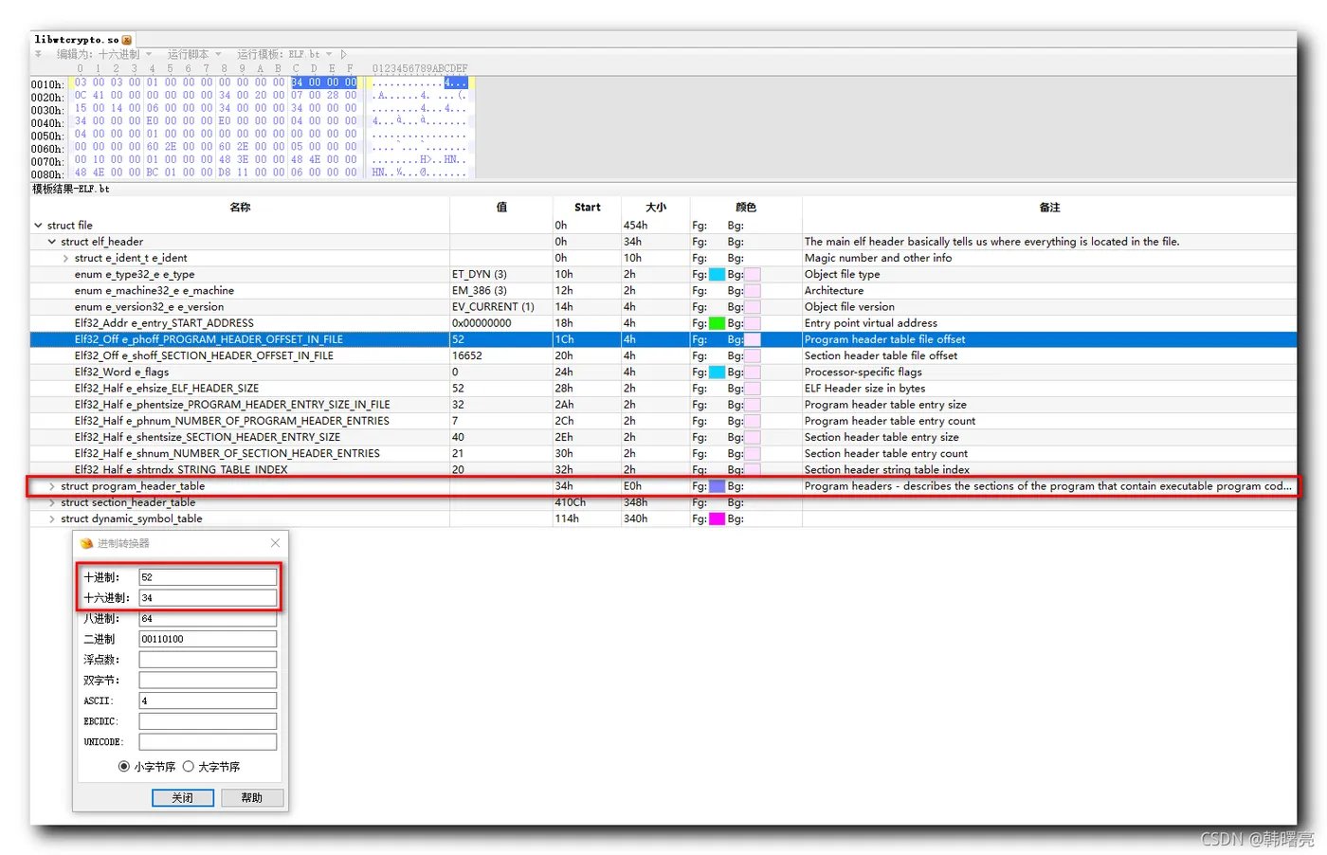Click the 二进制 input field
This screenshot has width=1327, height=855.
tap(208, 639)
